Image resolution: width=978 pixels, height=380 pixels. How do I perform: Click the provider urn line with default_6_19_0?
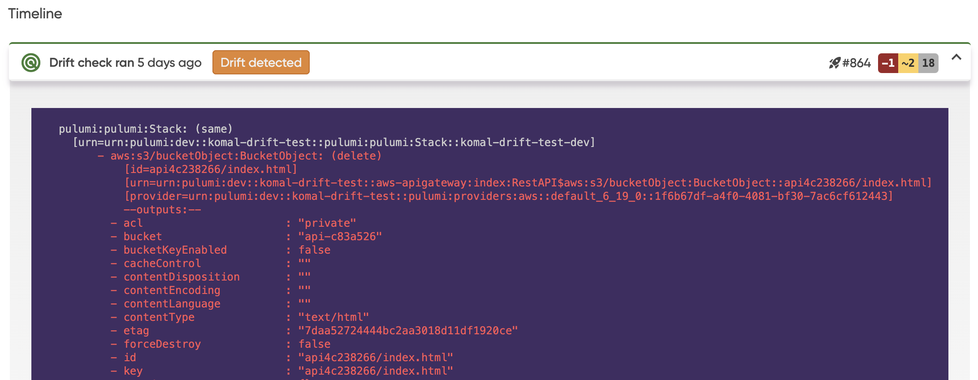[x=509, y=196]
